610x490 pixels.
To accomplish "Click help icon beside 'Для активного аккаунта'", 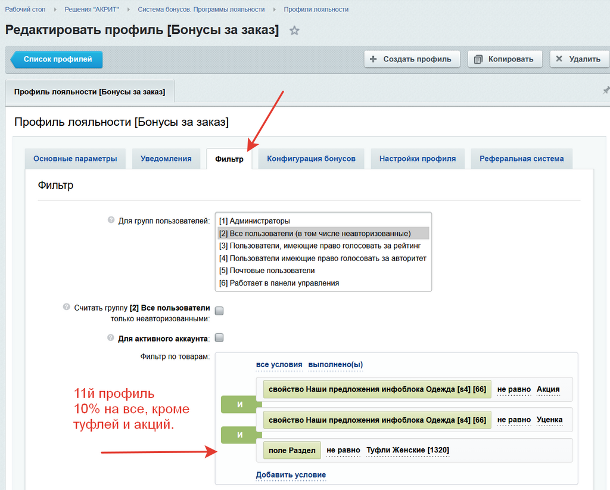I will [111, 337].
